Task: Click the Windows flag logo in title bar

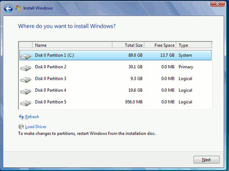Action: click(18, 8)
